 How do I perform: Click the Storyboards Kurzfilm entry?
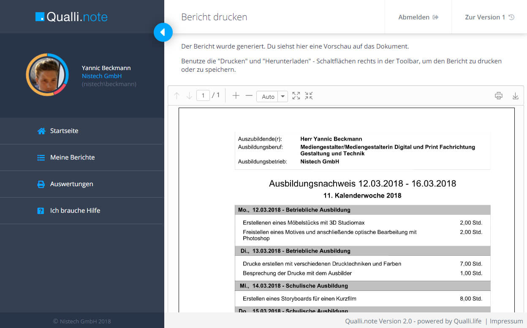(300, 298)
